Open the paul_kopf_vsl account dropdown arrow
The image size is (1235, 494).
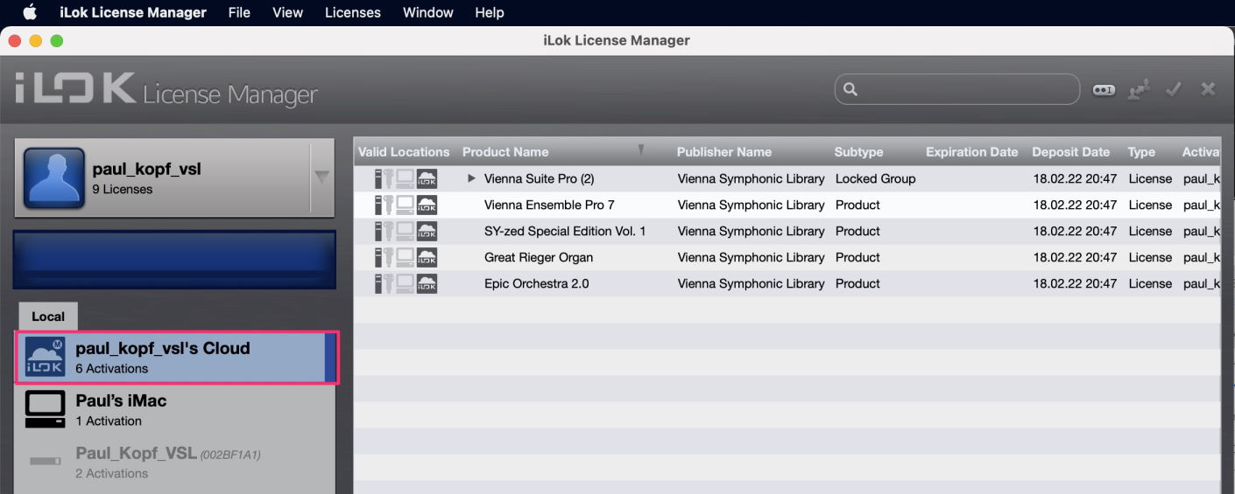[x=321, y=177]
